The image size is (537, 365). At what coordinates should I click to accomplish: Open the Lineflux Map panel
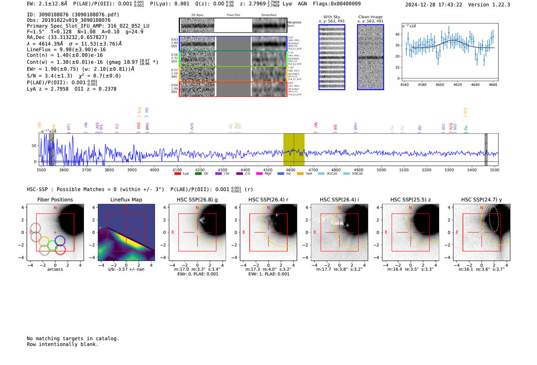point(126,232)
